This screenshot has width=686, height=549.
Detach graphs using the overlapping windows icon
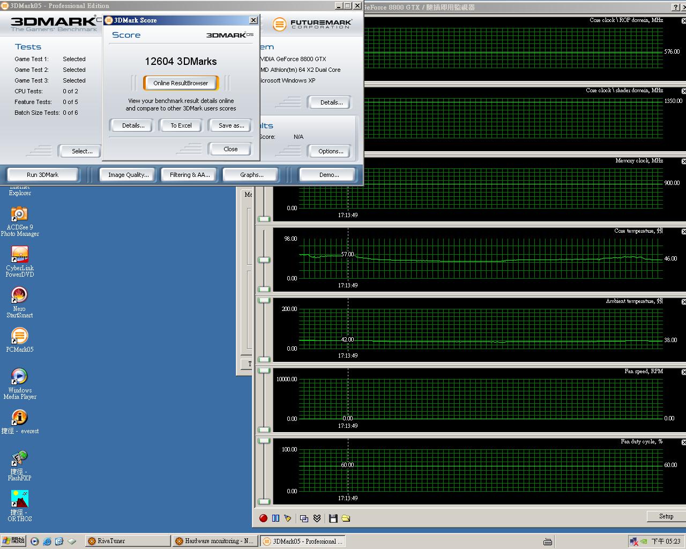coord(304,518)
